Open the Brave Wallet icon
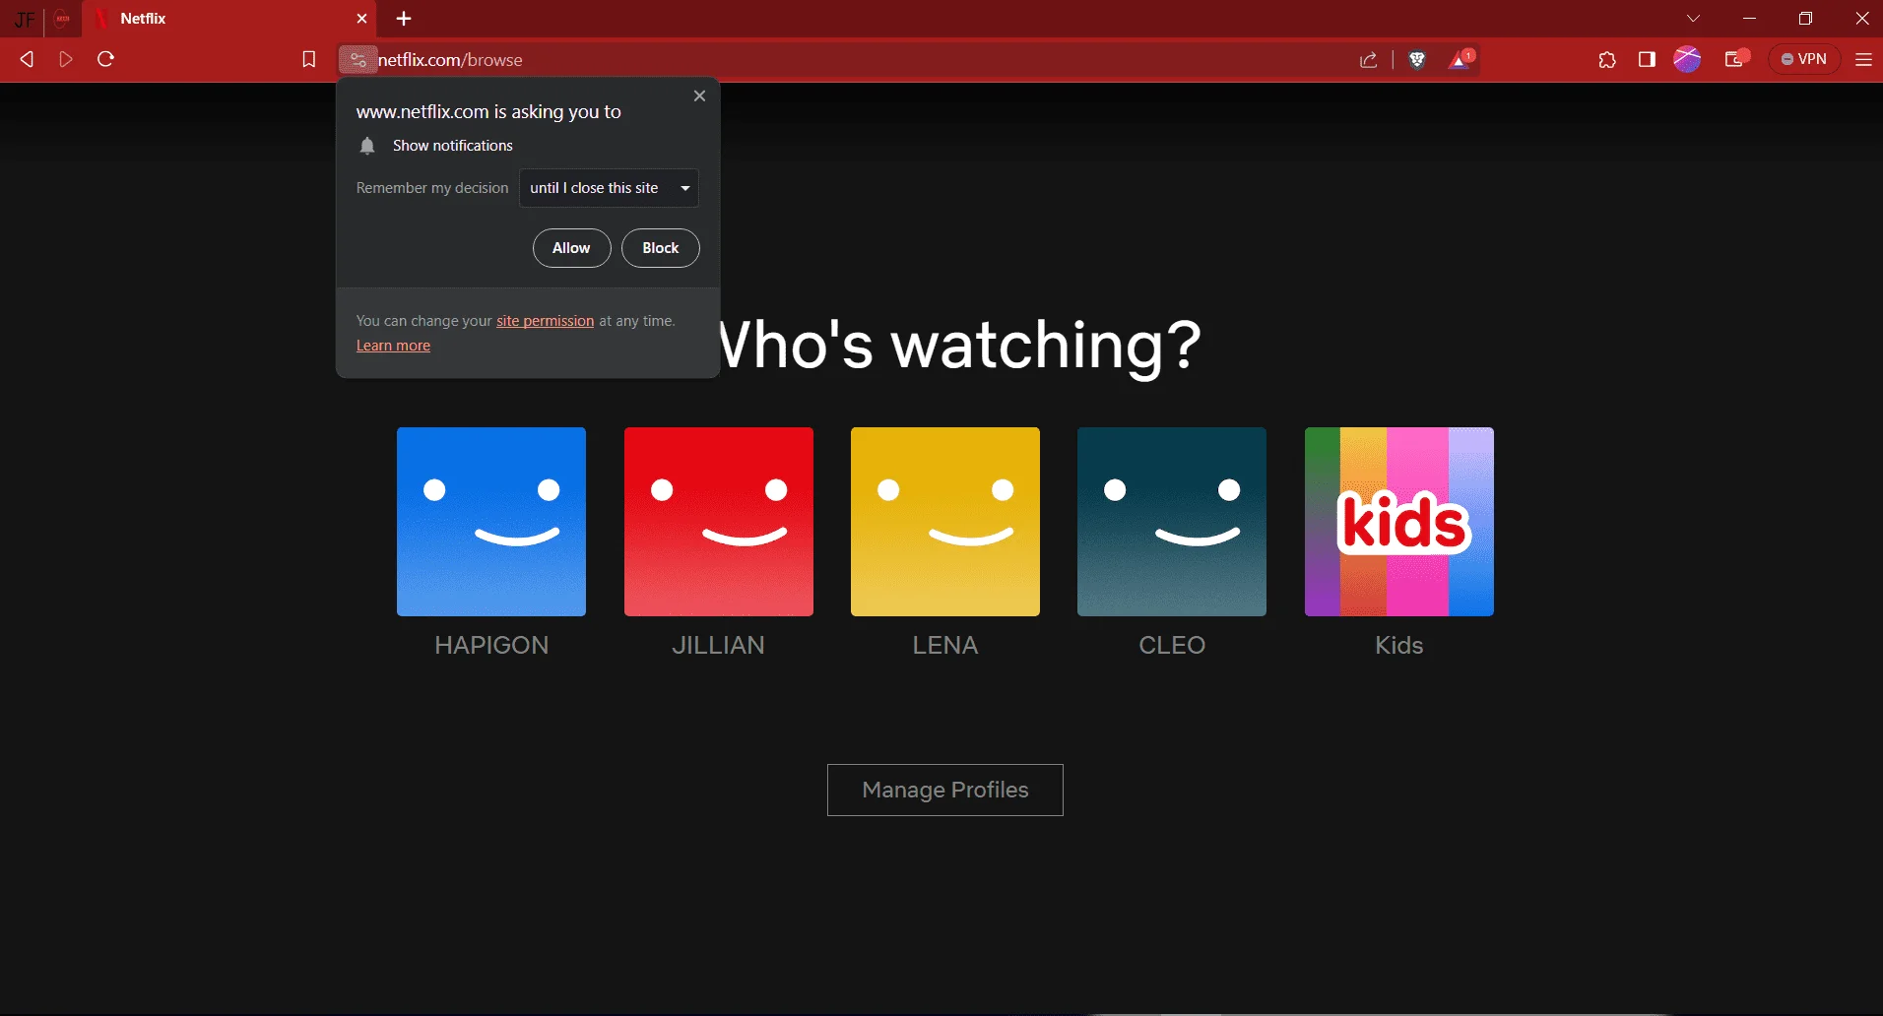The width and height of the screenshot is (1883, 1016). coord(1736,59)
